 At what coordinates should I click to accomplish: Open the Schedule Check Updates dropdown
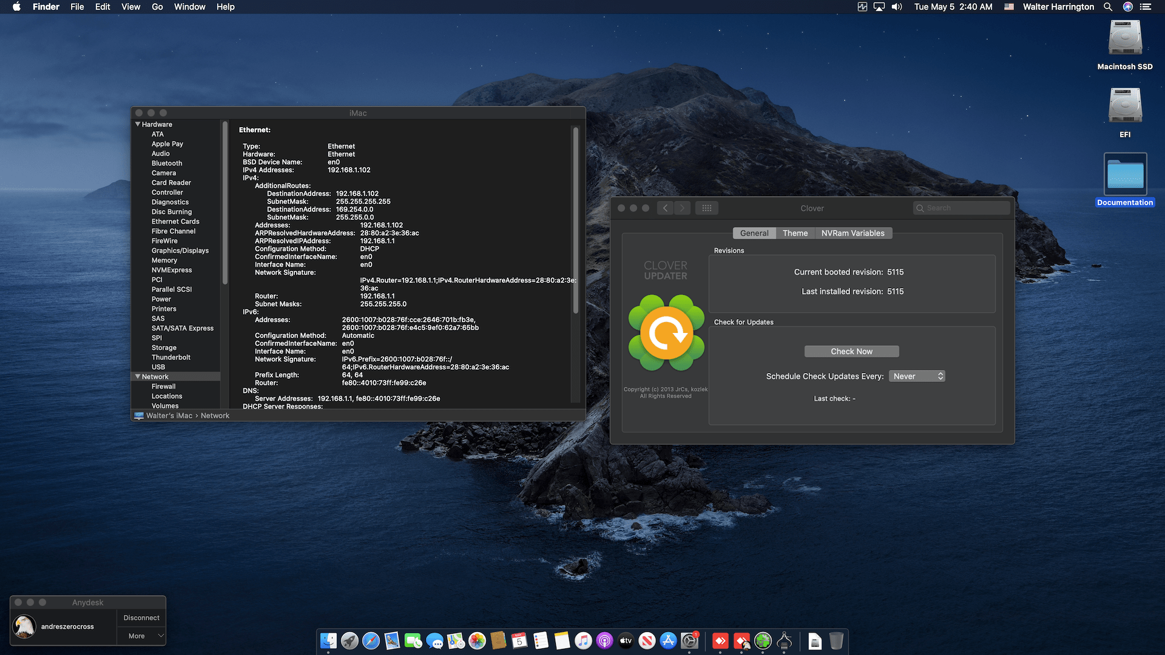(x=917, y=376)
